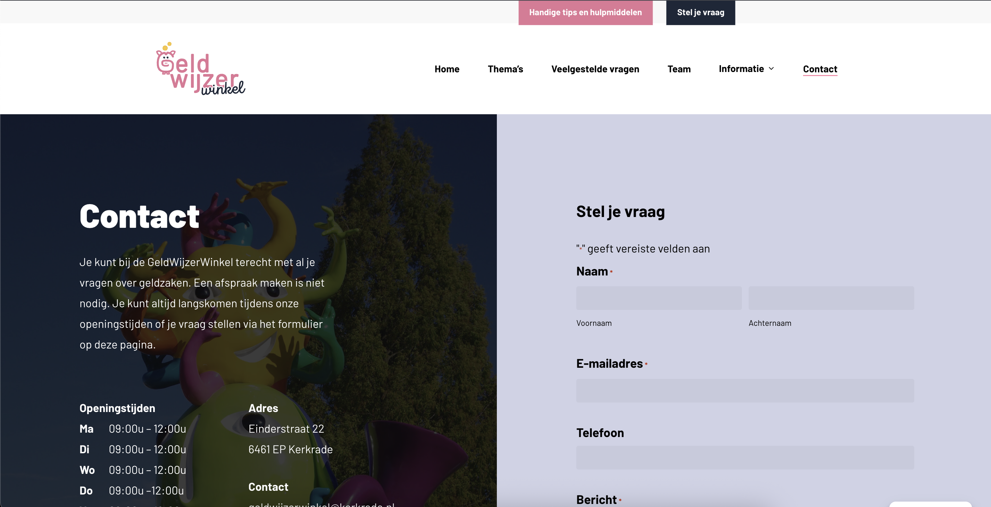
Task: Click the 'Wo' opening hours row
Action: [133, 470]
